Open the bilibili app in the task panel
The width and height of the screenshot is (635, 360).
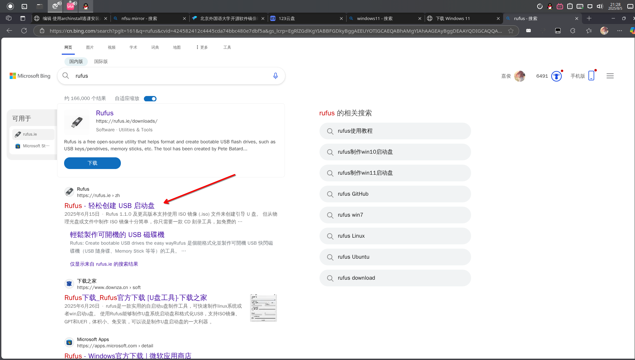[71, 6]
